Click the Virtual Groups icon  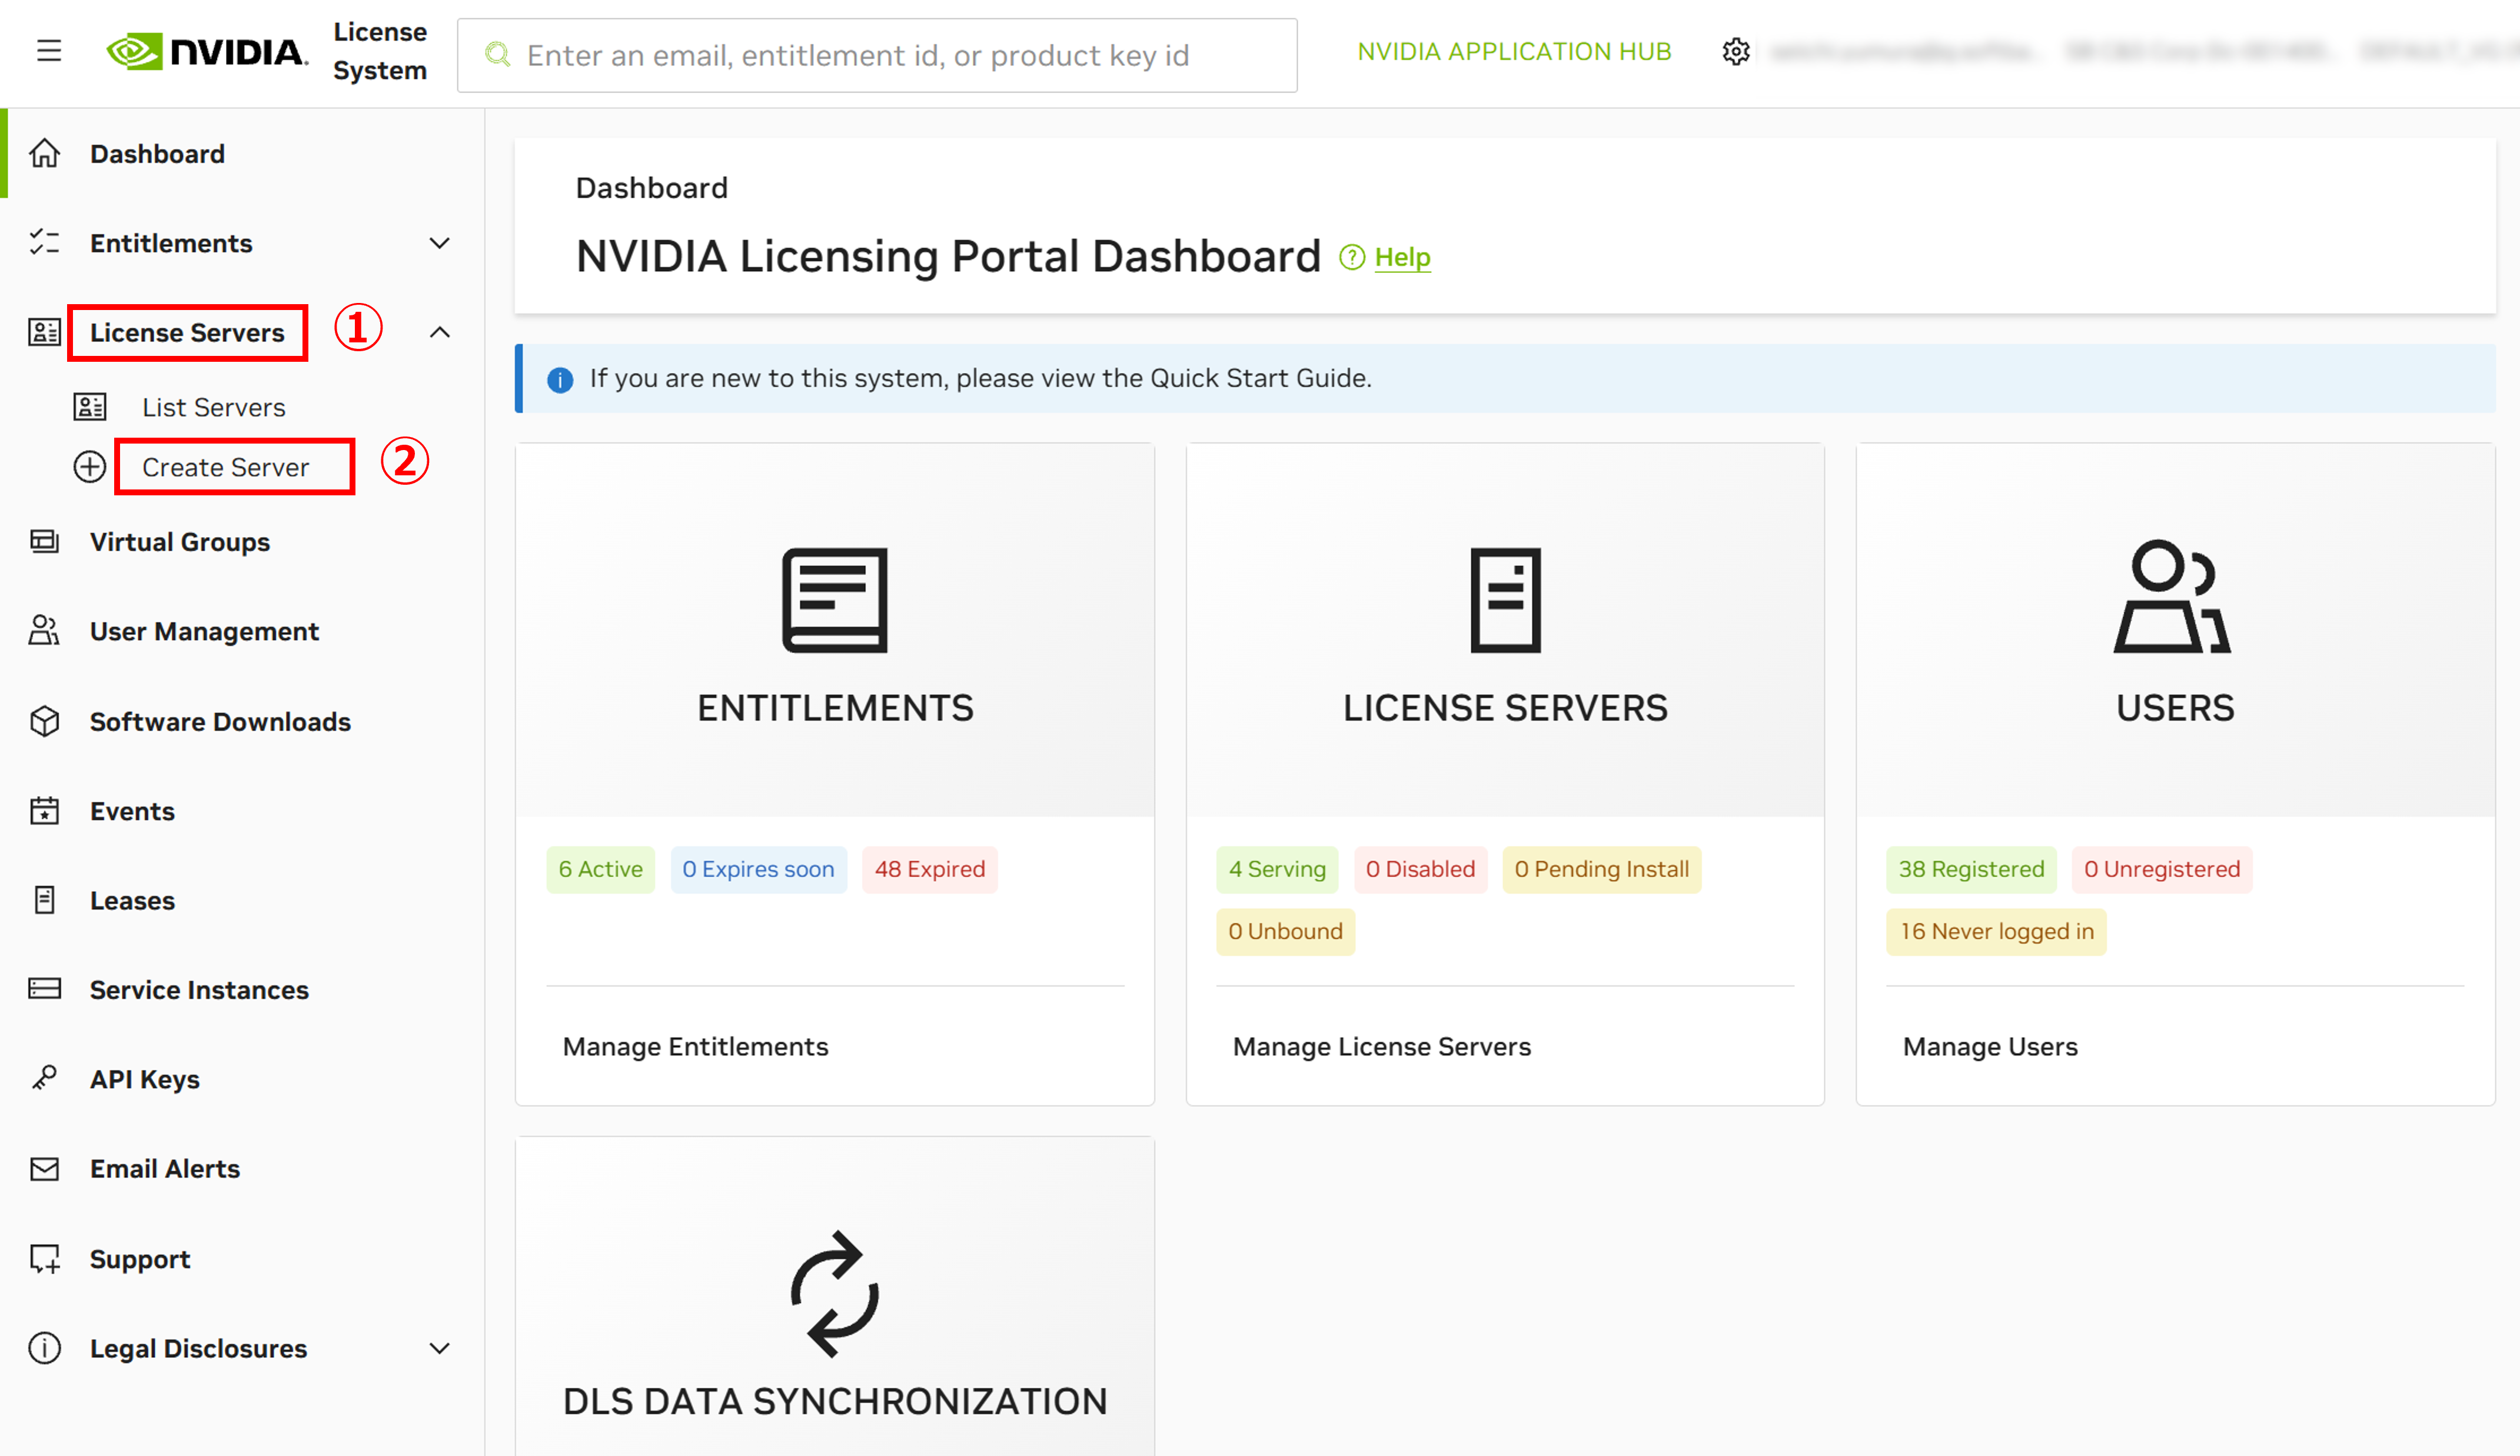tap(45, 542)
